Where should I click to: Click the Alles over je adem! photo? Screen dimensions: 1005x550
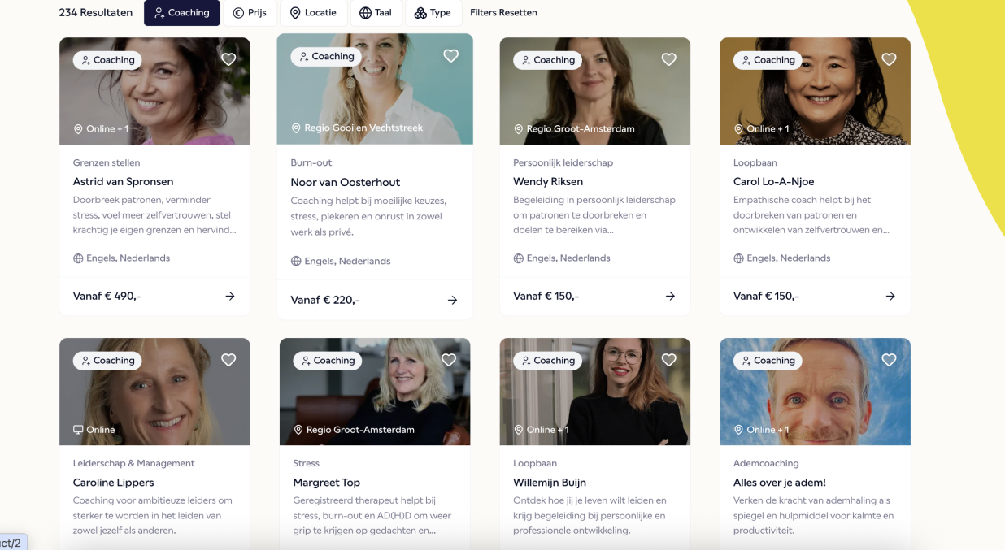point(815,398)
